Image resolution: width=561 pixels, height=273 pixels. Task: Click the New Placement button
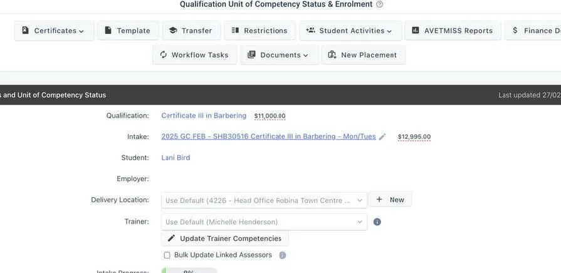point(363,55)
